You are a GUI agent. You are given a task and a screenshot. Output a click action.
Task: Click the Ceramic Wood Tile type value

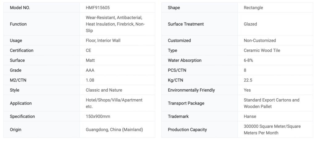262,50
